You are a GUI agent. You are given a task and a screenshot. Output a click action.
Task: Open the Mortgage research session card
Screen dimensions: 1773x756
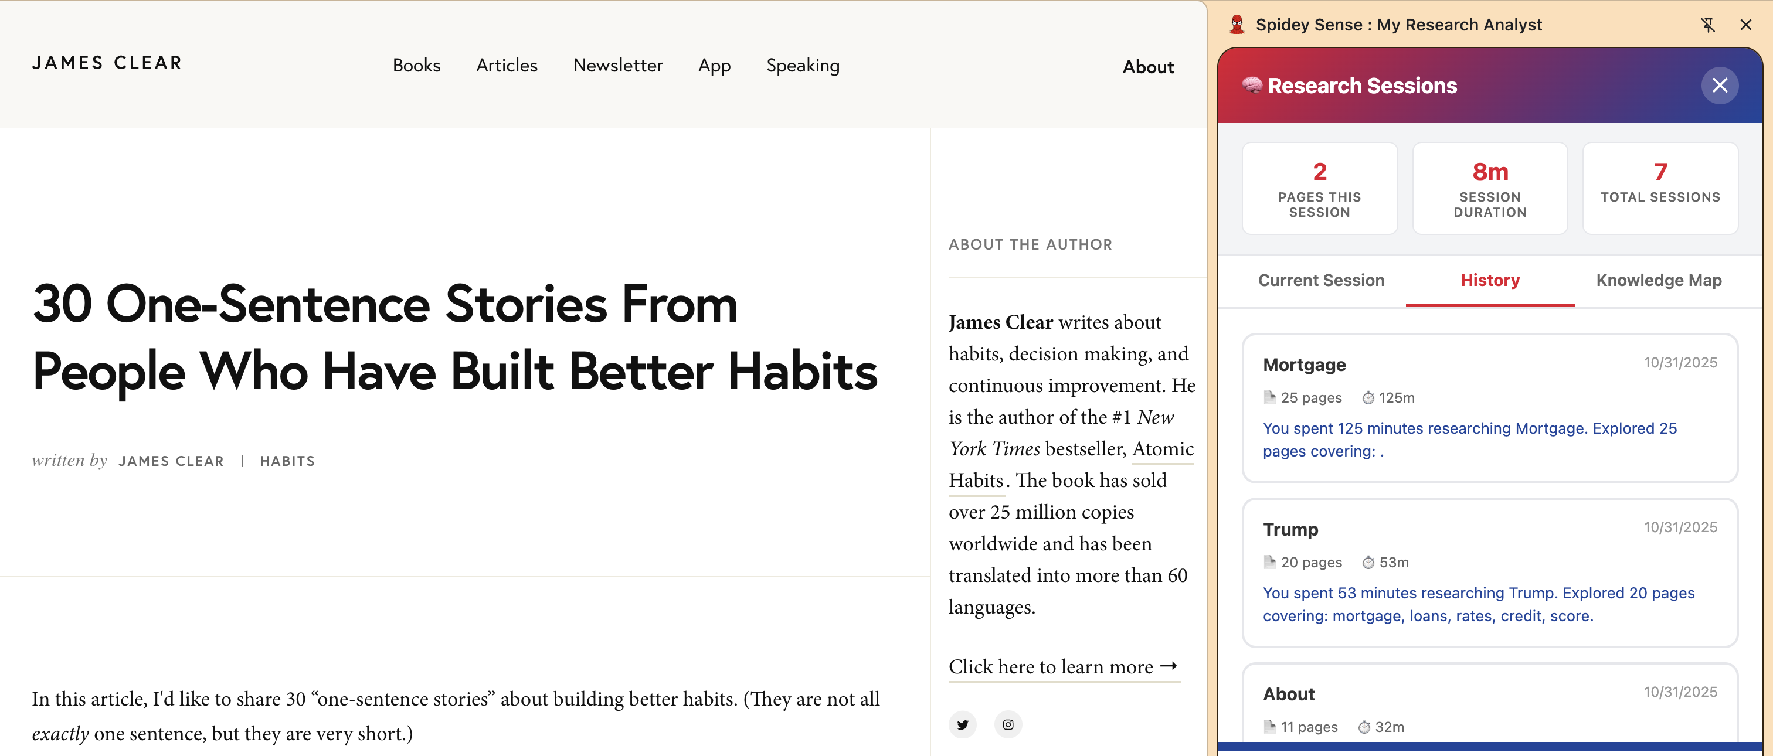point(1489,408)
